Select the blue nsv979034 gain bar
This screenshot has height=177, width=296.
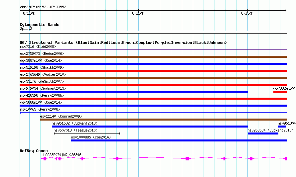[x=134, y=92]
